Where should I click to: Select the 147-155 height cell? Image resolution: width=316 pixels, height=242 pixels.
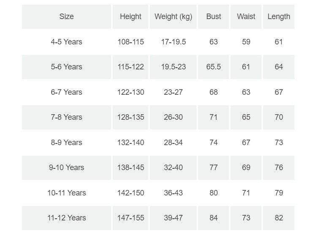pyautogui.click(x=131, y=218)
